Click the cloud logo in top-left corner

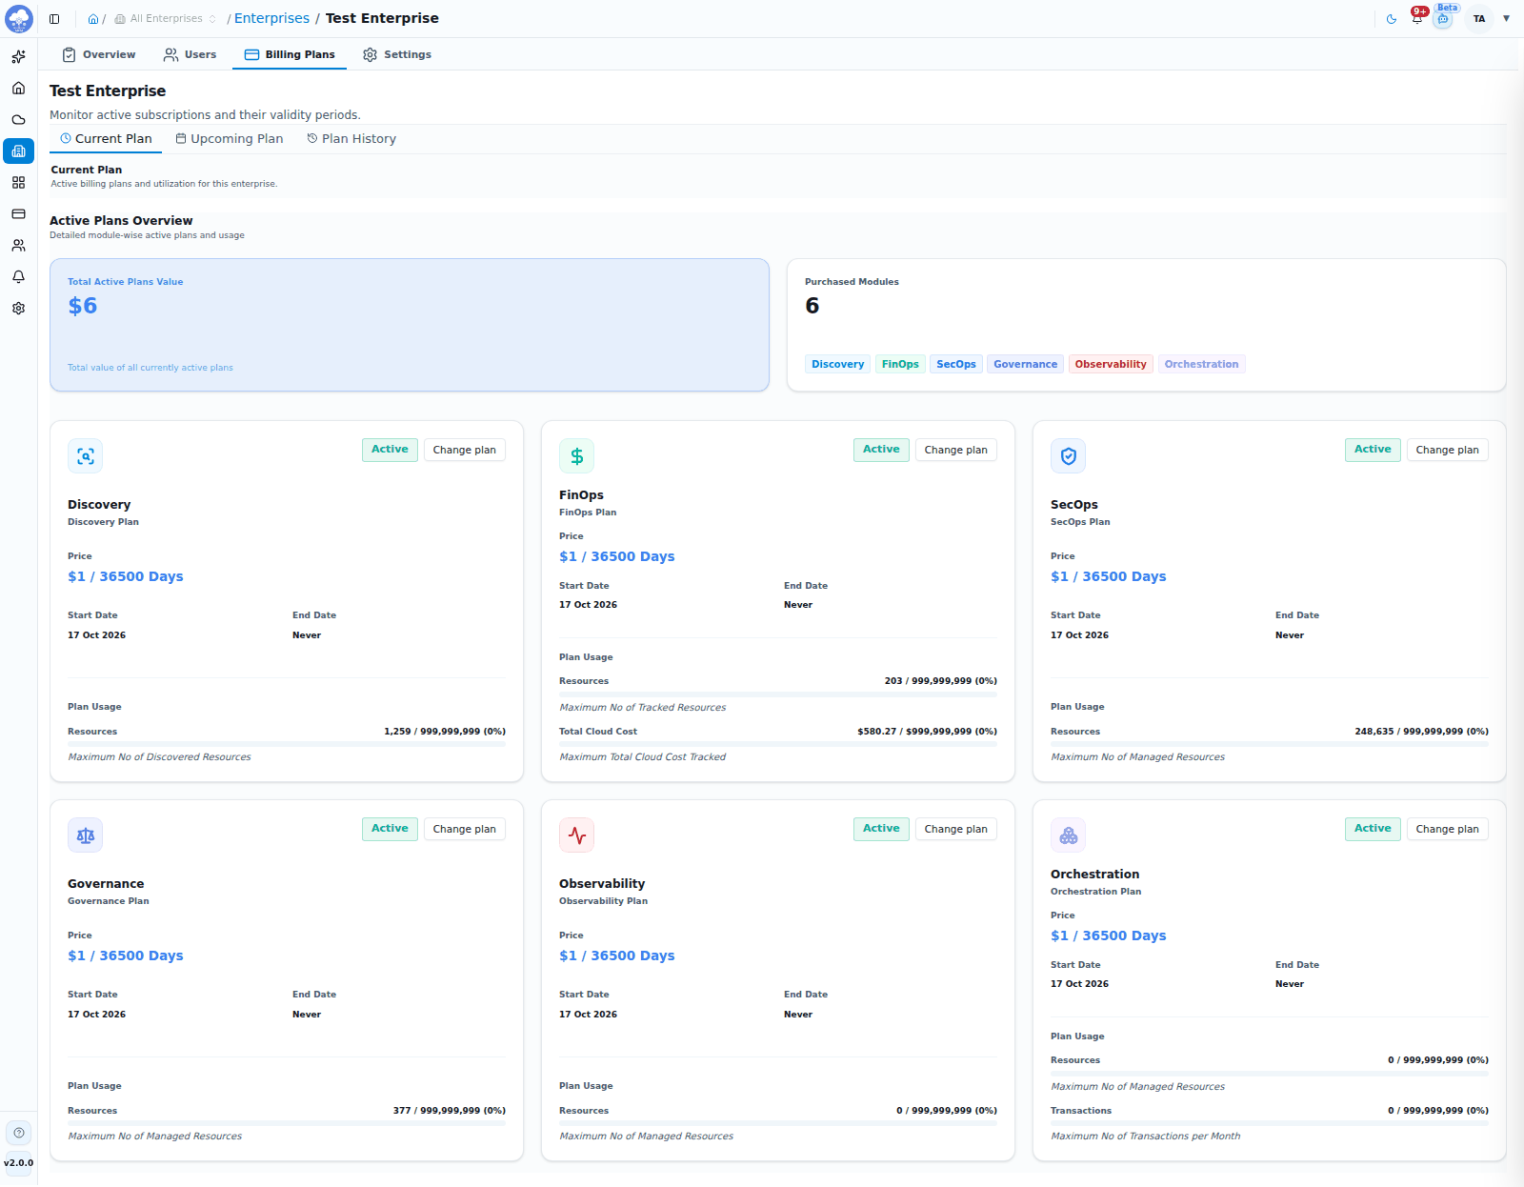pos(19,18)
